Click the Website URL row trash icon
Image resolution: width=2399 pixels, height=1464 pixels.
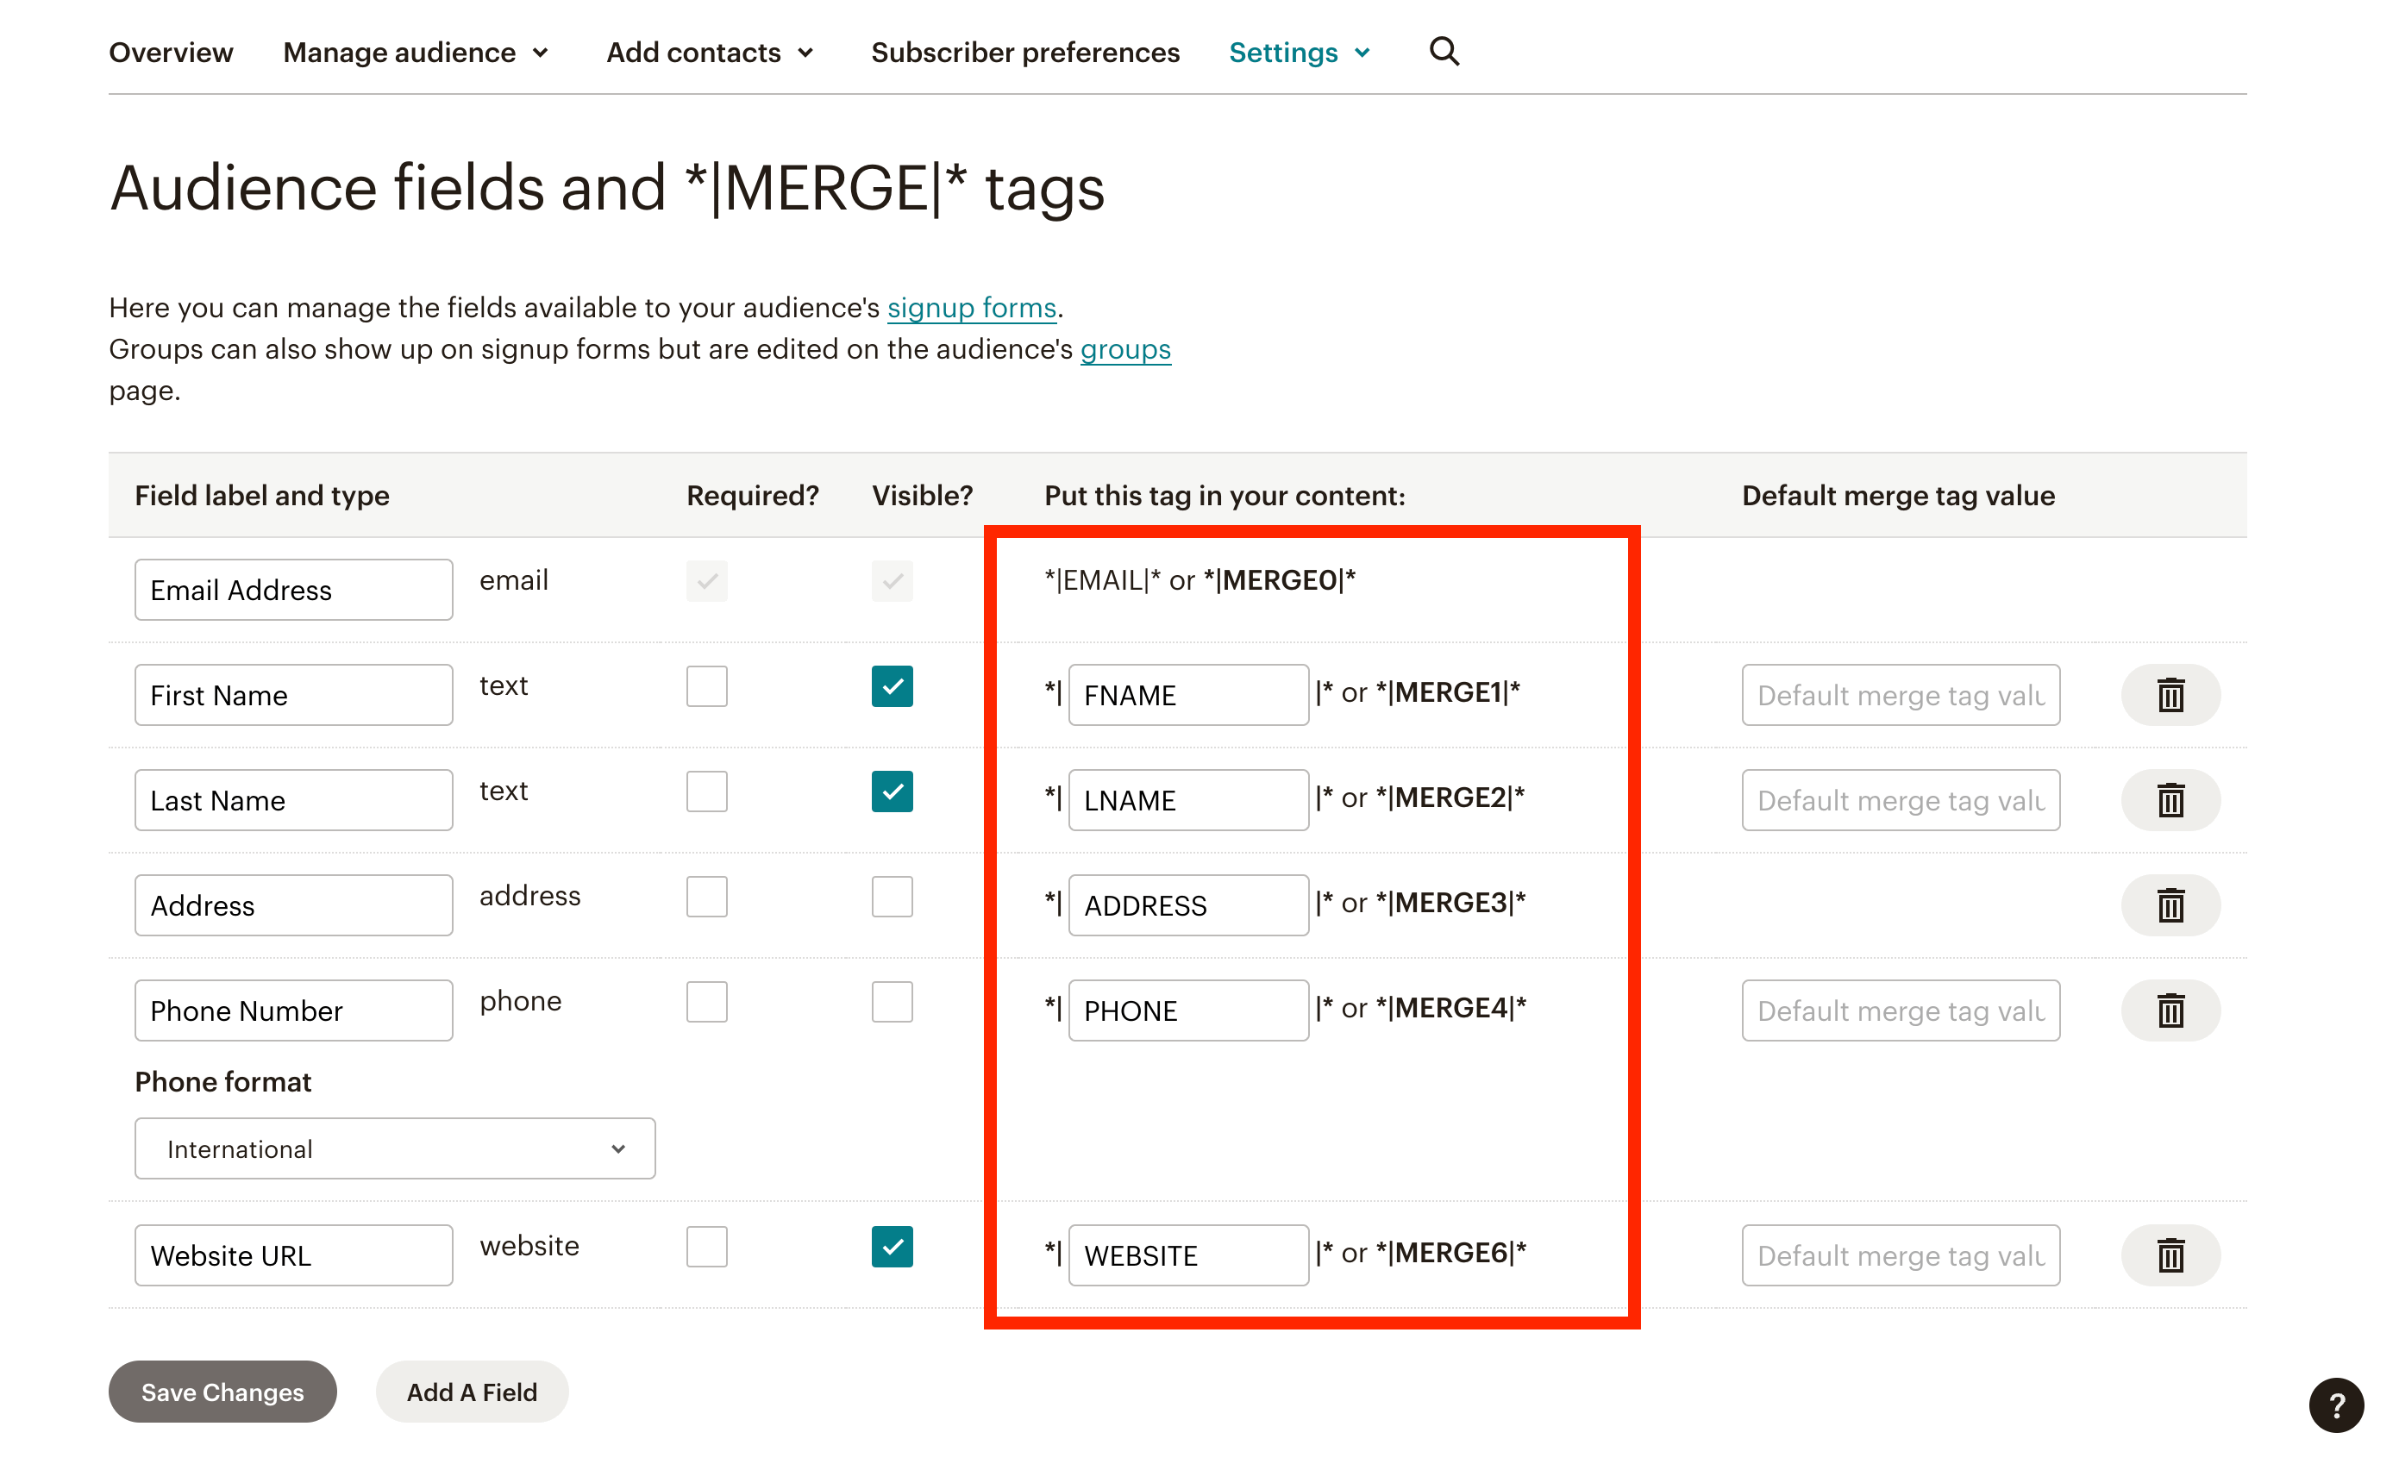click(2170, 1254)
